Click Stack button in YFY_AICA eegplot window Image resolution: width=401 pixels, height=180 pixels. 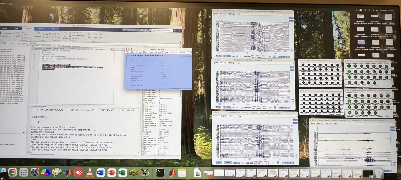click(x=292, y=67)
